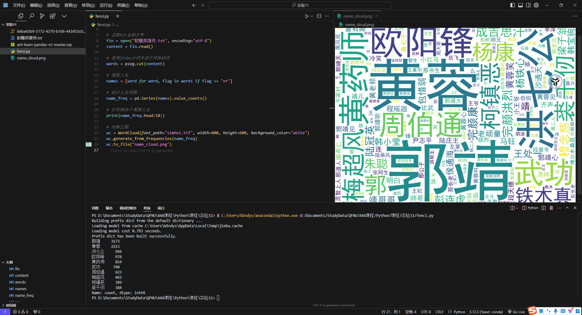Screen dimensions: 582x315
Task: Expand more sidebar views chevron
Action: [64, 16]
